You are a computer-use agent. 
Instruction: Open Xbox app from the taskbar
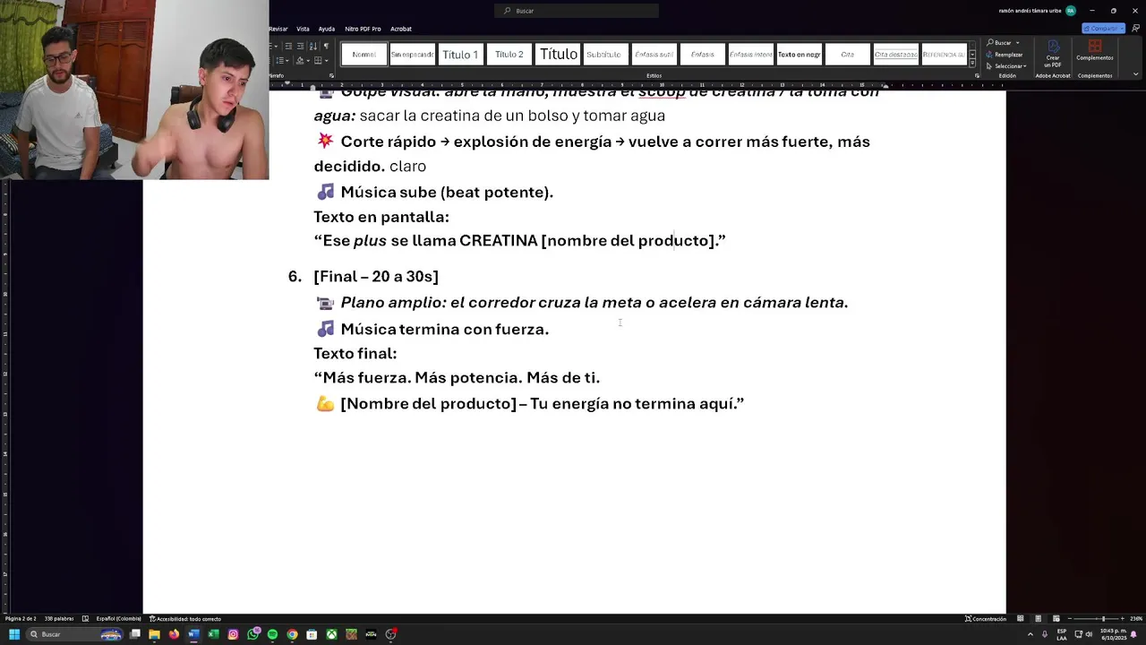click(x=331, y=634)
